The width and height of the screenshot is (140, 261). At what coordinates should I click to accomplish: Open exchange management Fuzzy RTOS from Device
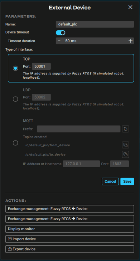(x=70, y=209)
